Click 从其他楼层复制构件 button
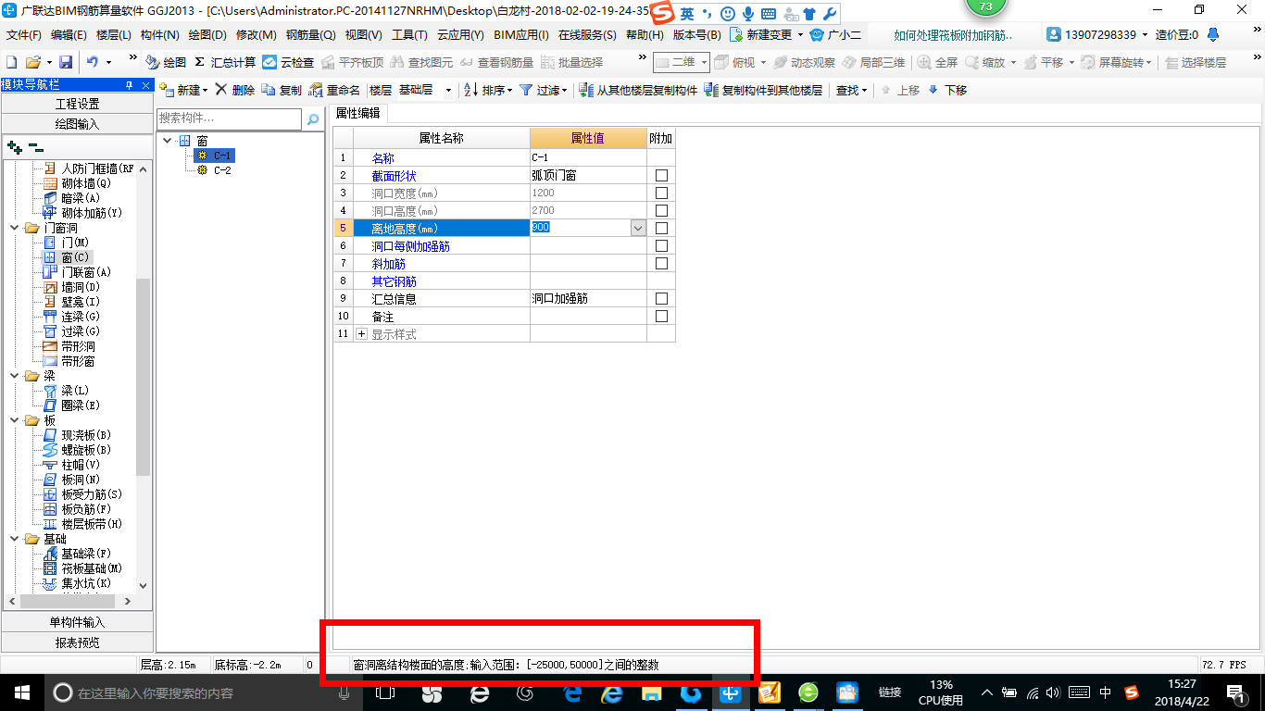Screen dimensions: 1265x711 click(638, 90)
